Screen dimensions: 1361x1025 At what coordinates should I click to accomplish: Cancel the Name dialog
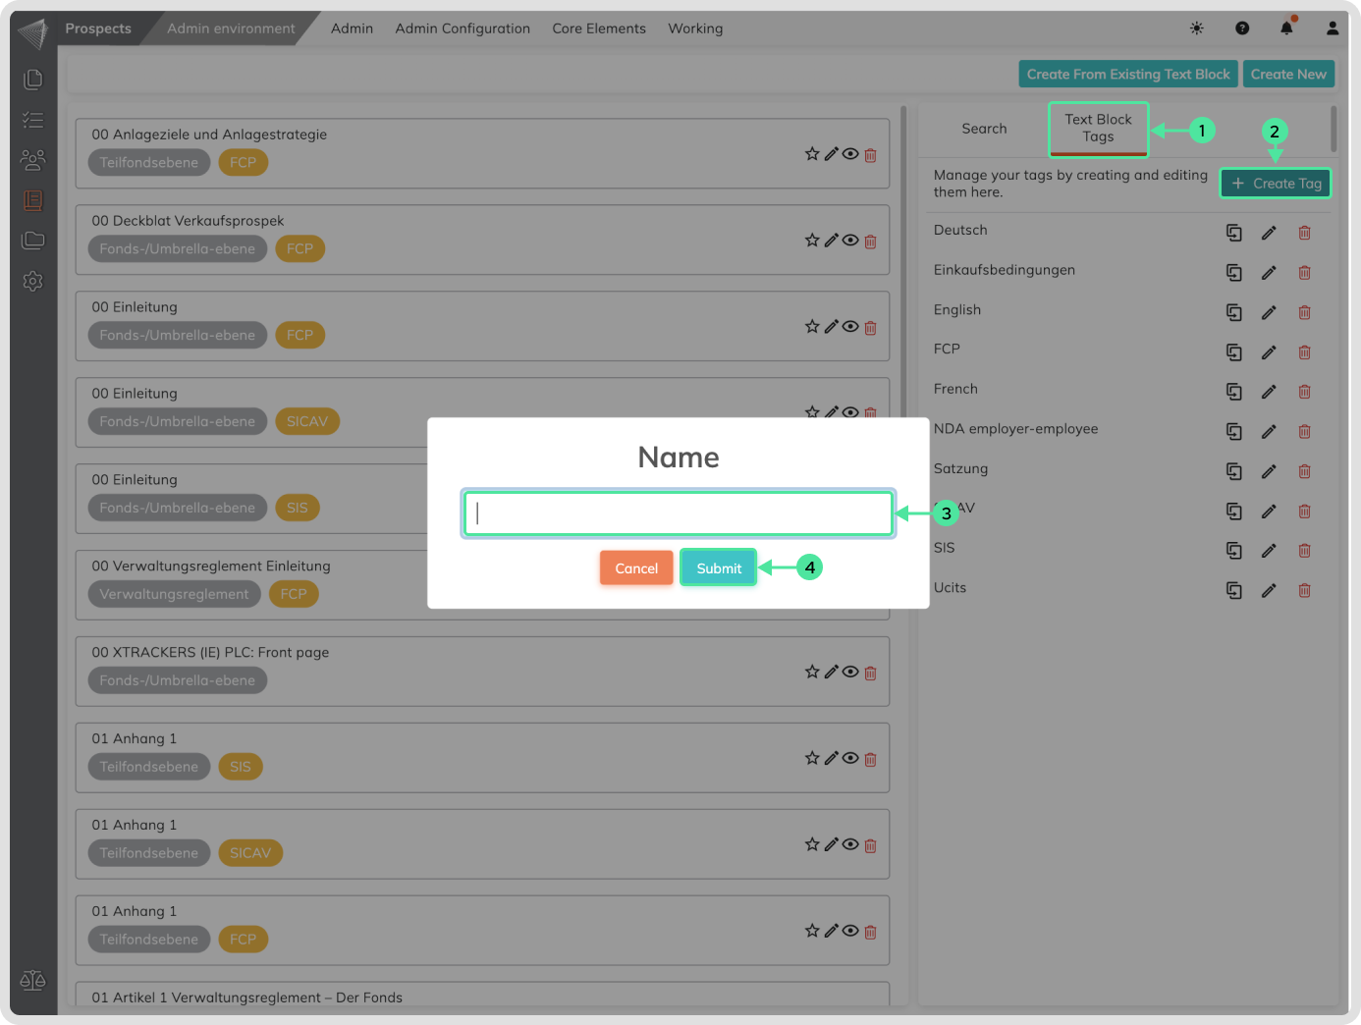coord(636,568)
